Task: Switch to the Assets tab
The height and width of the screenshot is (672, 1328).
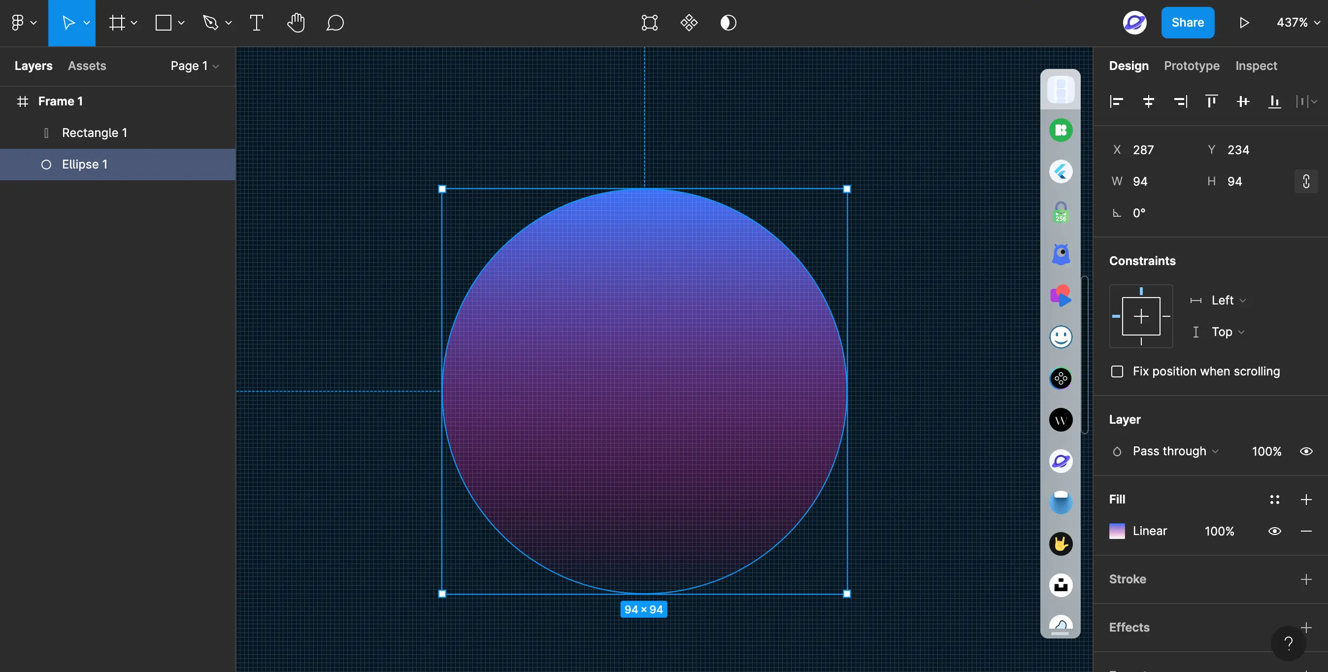Action: point(87,66)
